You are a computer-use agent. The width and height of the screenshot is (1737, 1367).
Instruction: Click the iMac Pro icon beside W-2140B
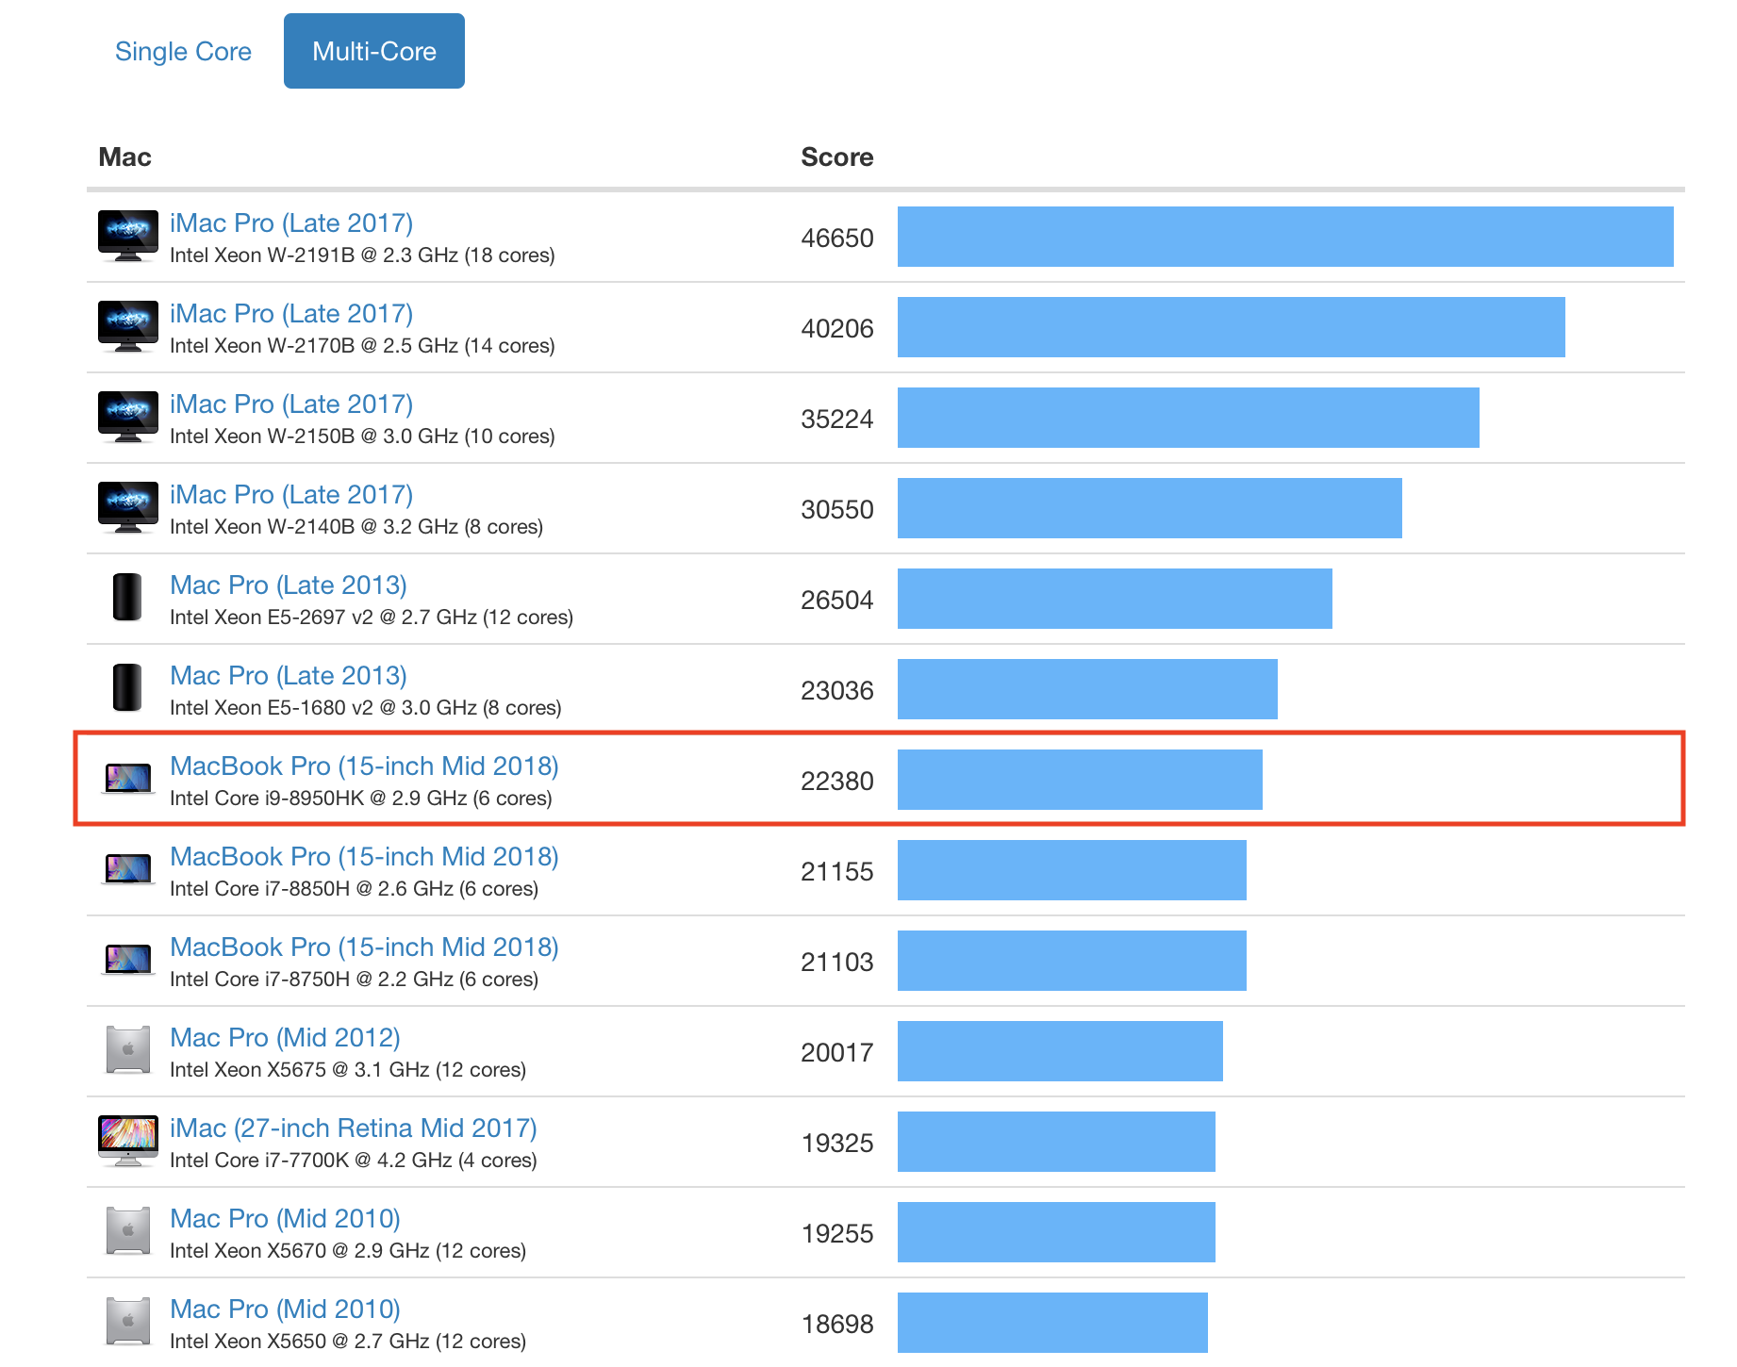[128, 507]
